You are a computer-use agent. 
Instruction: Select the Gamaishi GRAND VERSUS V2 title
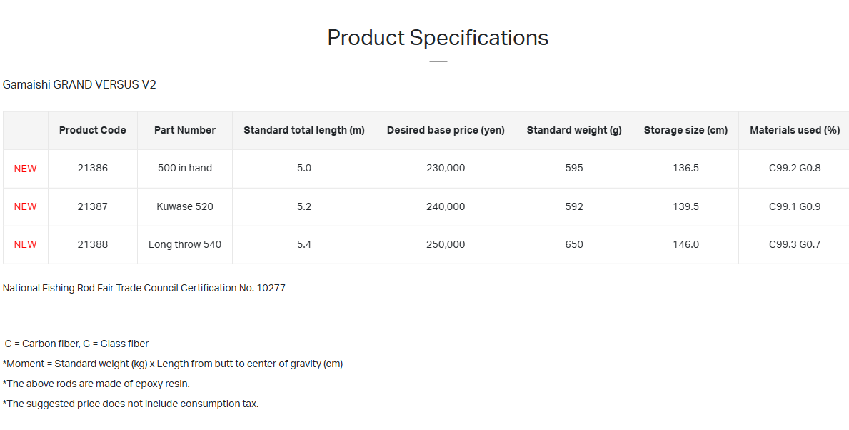tap(79, 85)
